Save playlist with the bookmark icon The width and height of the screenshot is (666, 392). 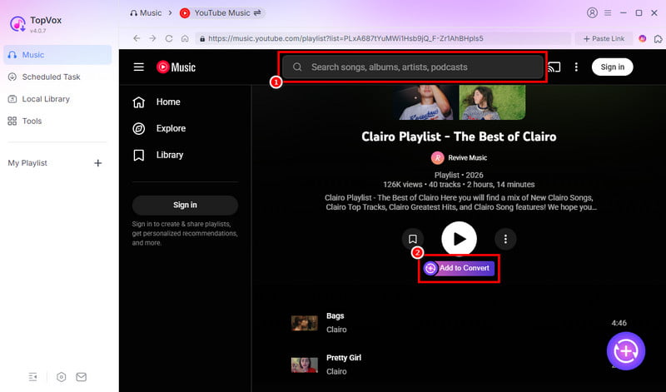412,239
